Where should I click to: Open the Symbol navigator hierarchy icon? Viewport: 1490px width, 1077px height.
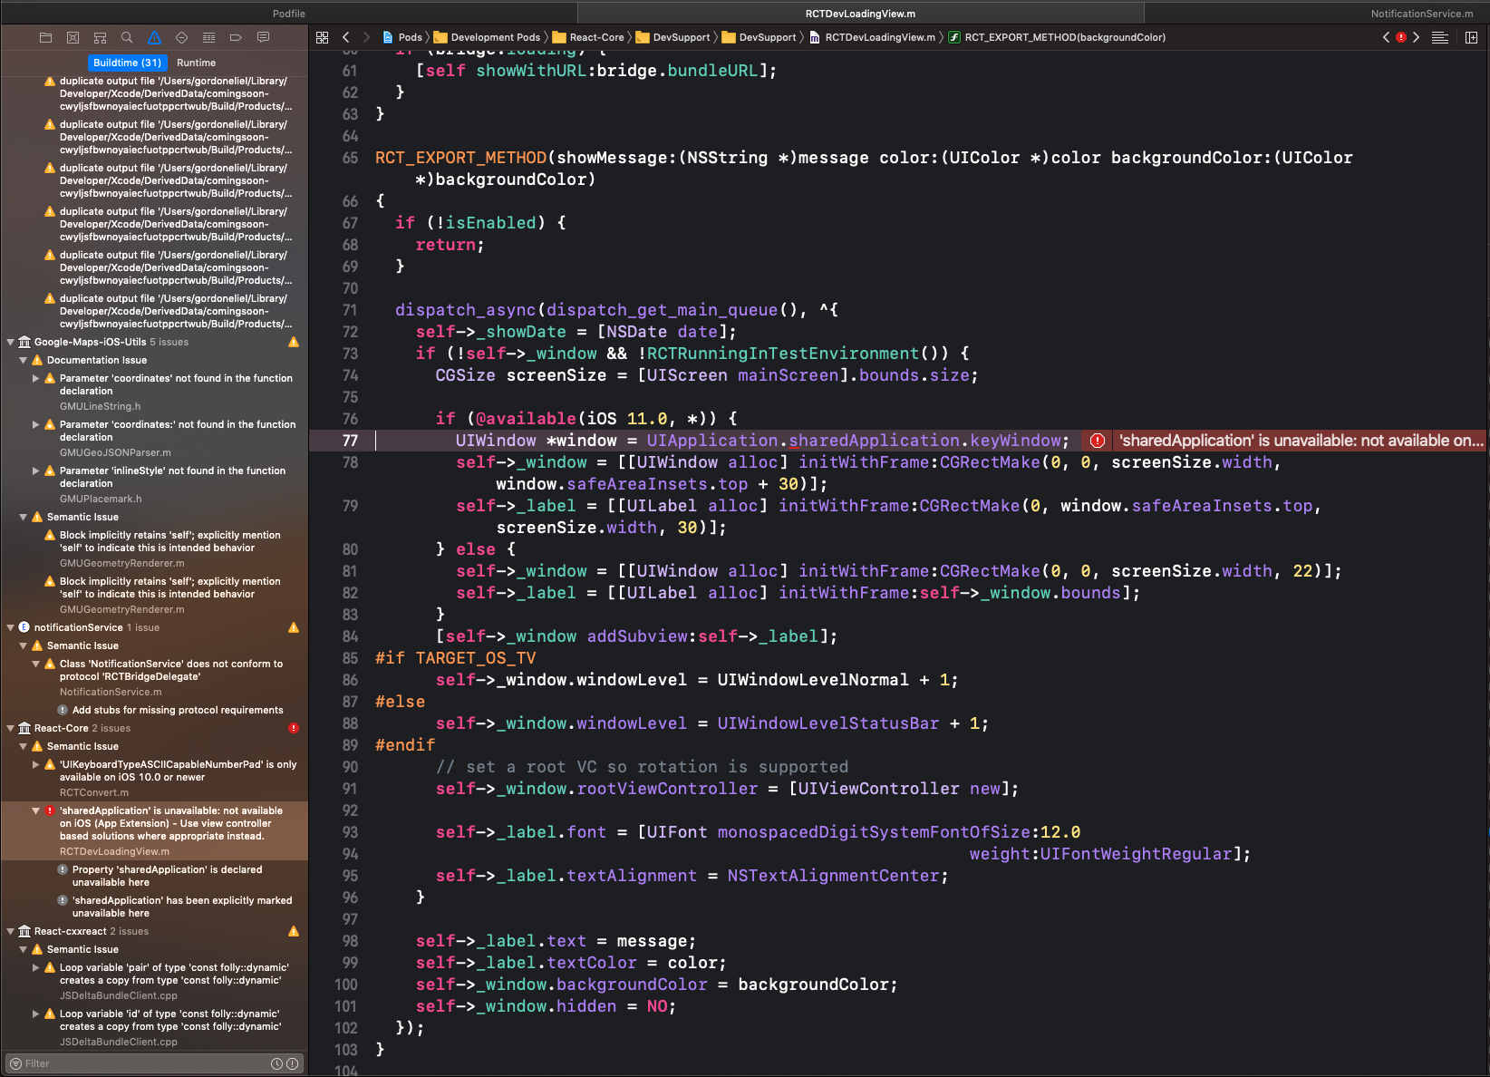pyautogui.click(x=100, y=37)
